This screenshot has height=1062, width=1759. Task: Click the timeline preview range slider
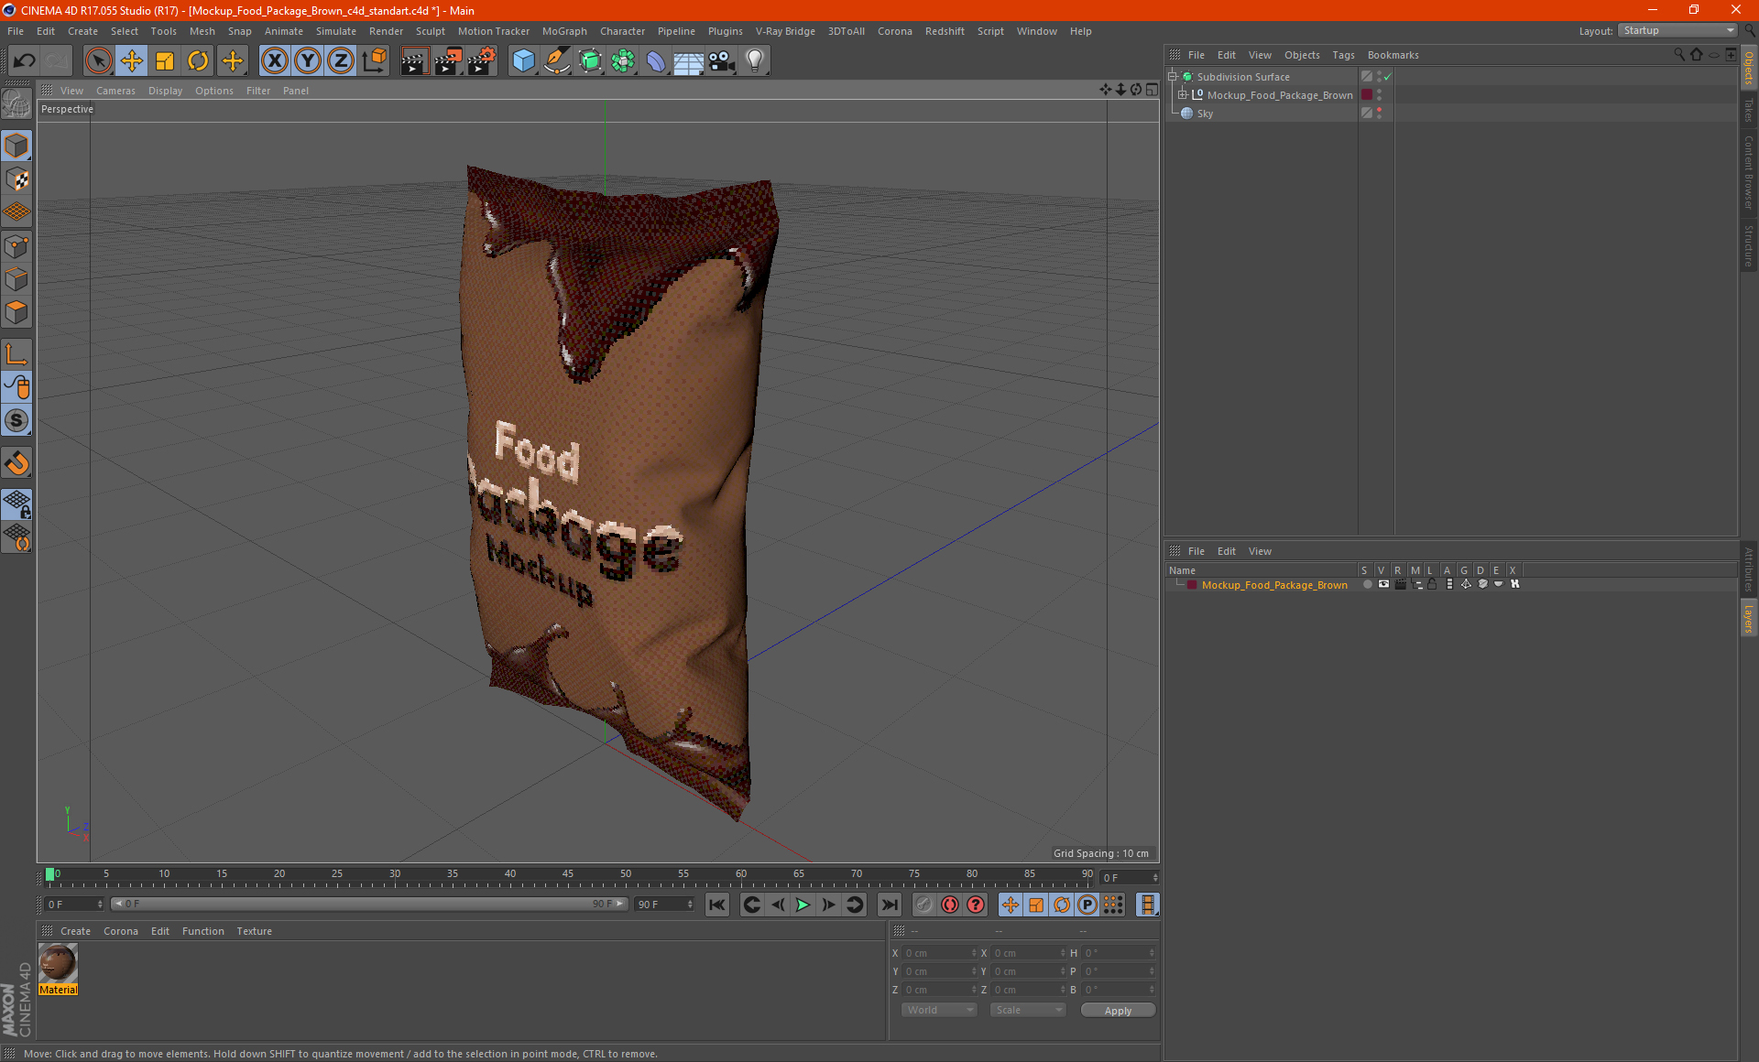tap(368, 904)
